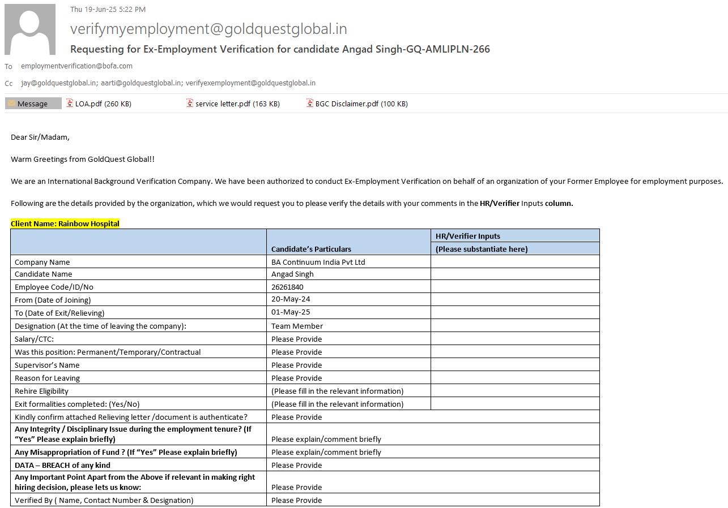Image resolution: width=728 pixels, height=508 pixels.
Task: Click the highlighted Client Name: Rainbow Hospital text
Action: [65, 223]
